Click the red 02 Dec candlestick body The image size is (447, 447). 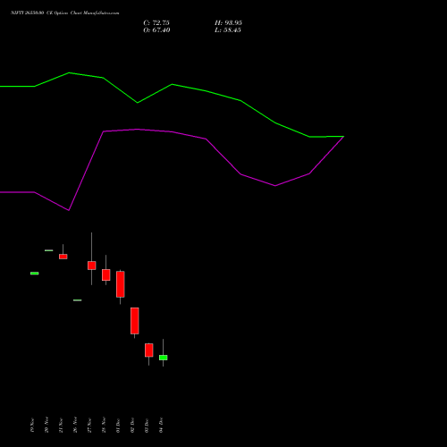(x=135, y=321)
